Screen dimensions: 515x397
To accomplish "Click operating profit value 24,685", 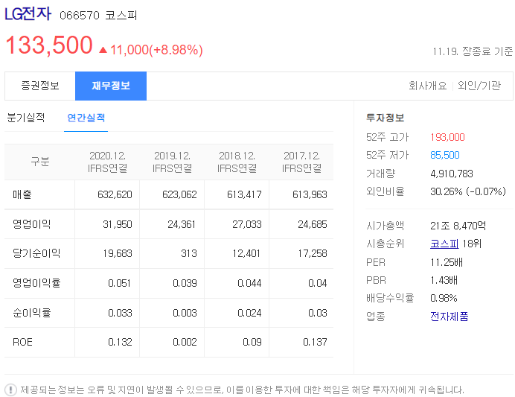I will click(313, 224).
